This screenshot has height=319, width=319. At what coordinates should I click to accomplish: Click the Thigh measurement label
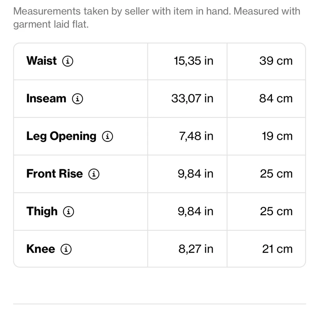click(42, 211)
